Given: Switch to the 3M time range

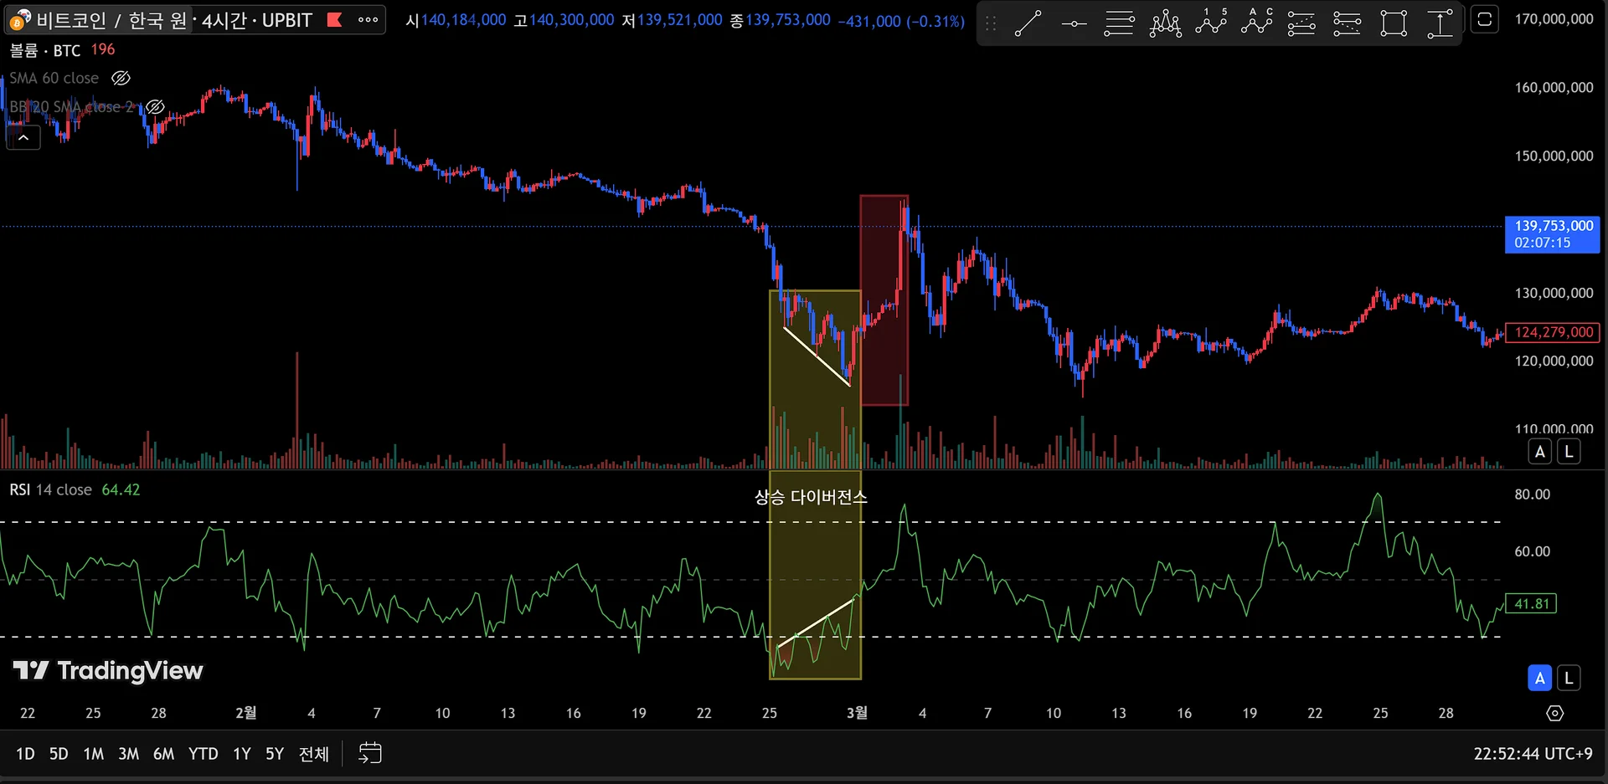Looking at the screenshot, I should (x=128, y=754).
